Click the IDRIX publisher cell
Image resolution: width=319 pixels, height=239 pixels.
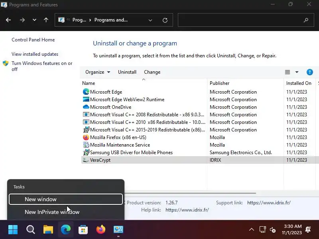pos(215,160)
